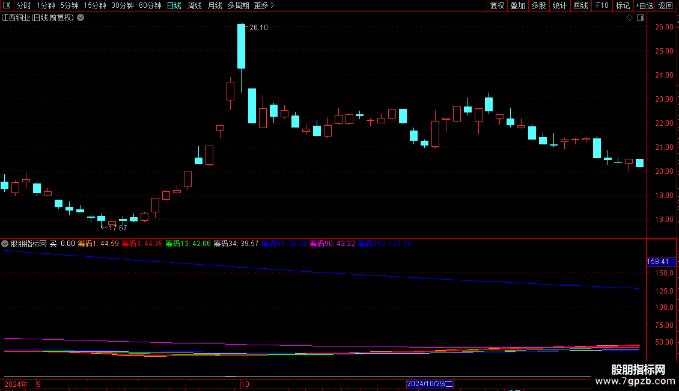Select the 筹码250 indicator label

385,244
